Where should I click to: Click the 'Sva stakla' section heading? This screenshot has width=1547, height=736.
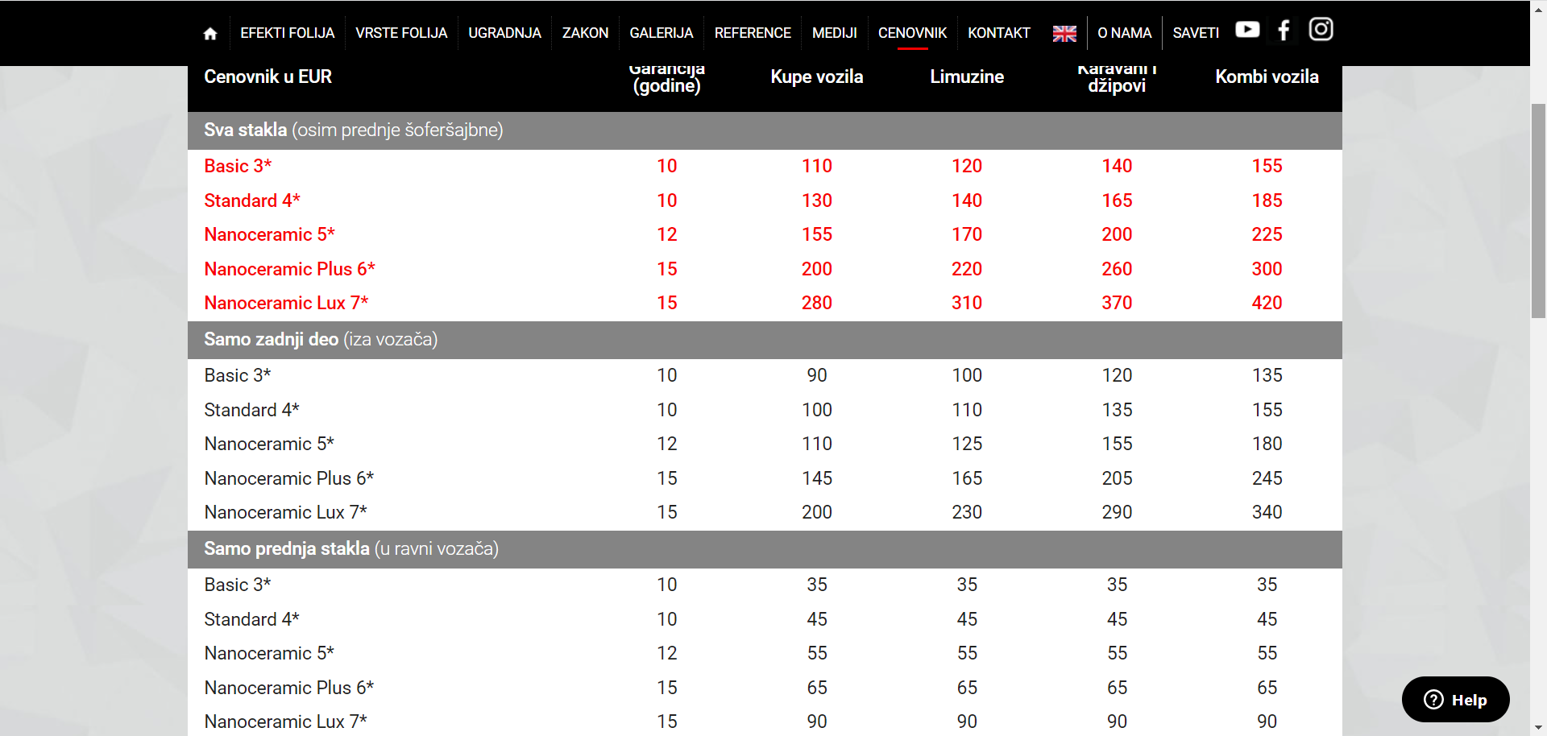(353, 130)
